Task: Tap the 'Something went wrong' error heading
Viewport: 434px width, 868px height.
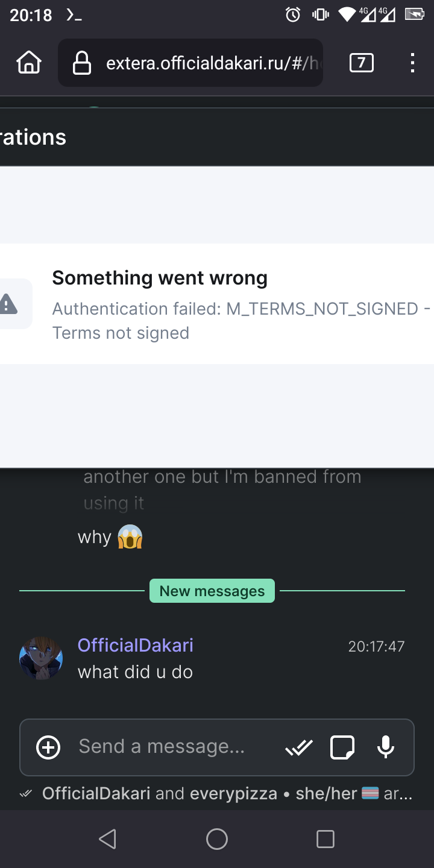Action: click(160, 278)
